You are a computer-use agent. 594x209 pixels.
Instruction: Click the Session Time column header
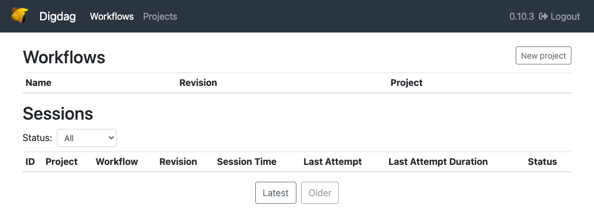247,161
